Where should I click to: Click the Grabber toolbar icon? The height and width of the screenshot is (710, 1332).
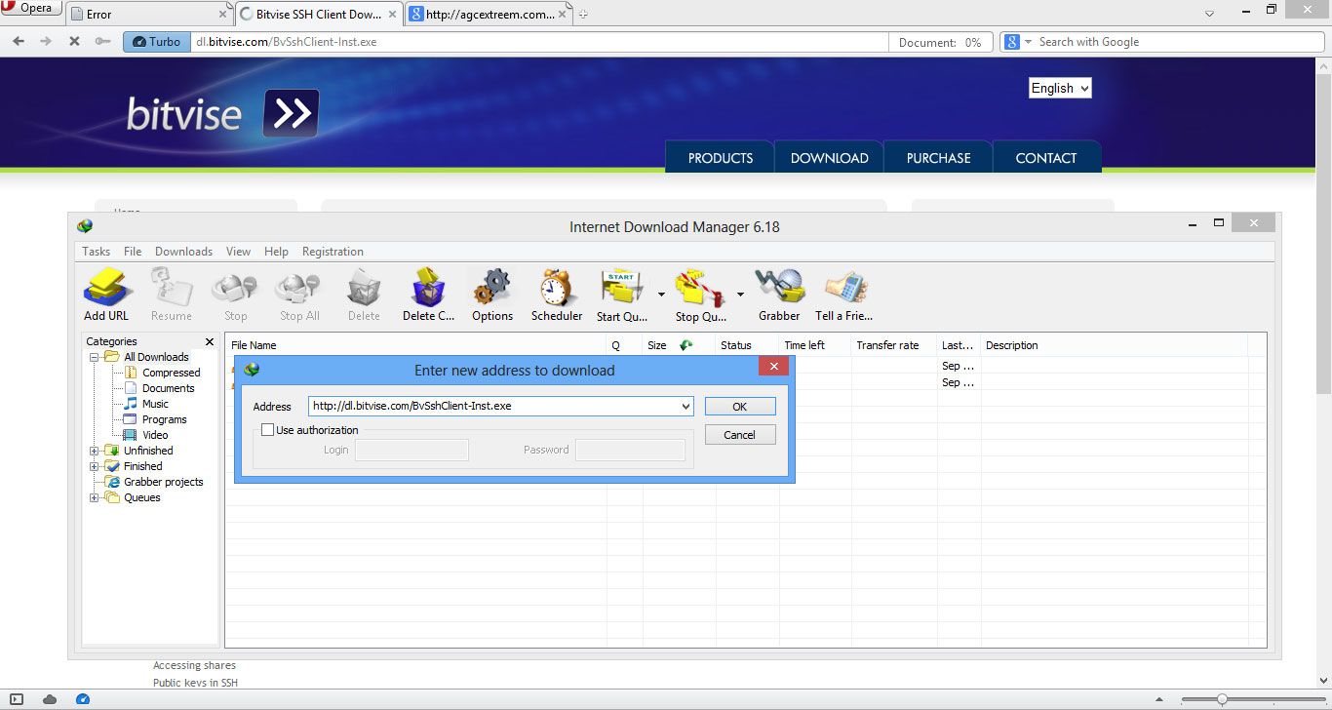tap(779, 293)
